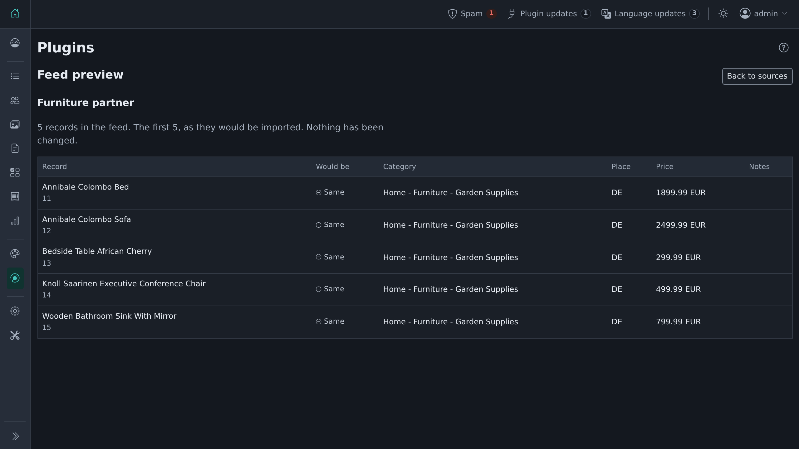Open Language updates in the top bar
The width and height of the screenshot is (799, 449).
pos(650,14)
